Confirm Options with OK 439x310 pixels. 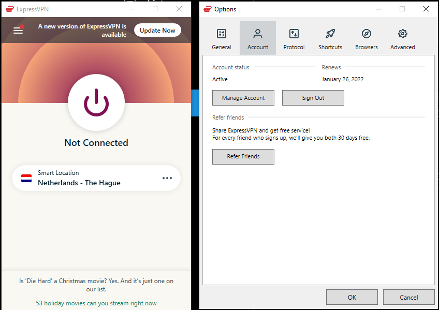[352, 297]
